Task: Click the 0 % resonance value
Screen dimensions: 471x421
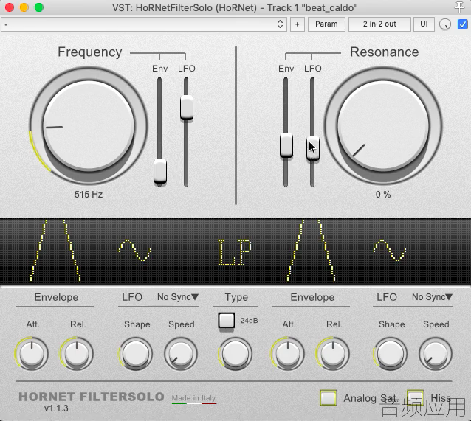Action: [x=383, y=195]
